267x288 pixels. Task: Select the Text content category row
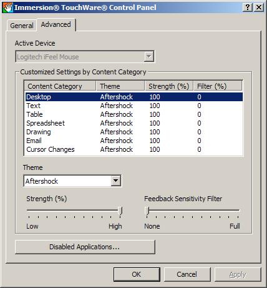[x=133, y=106]
